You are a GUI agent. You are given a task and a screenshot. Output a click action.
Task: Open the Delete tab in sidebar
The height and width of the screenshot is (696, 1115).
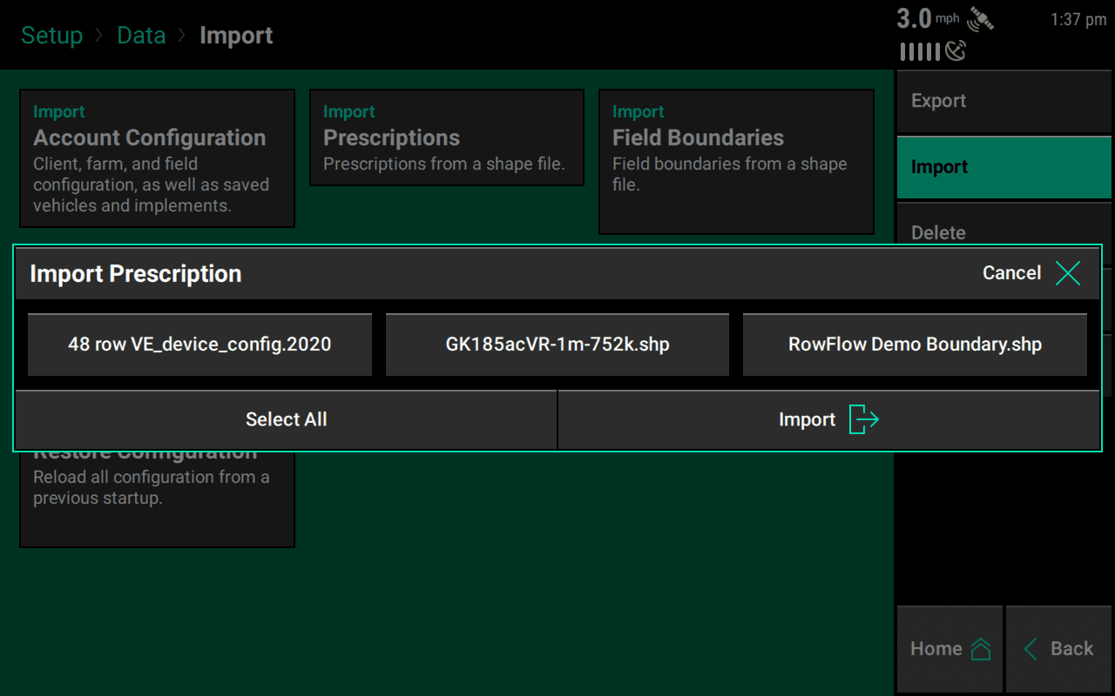pyautogui.click(x=1003, y=232)
